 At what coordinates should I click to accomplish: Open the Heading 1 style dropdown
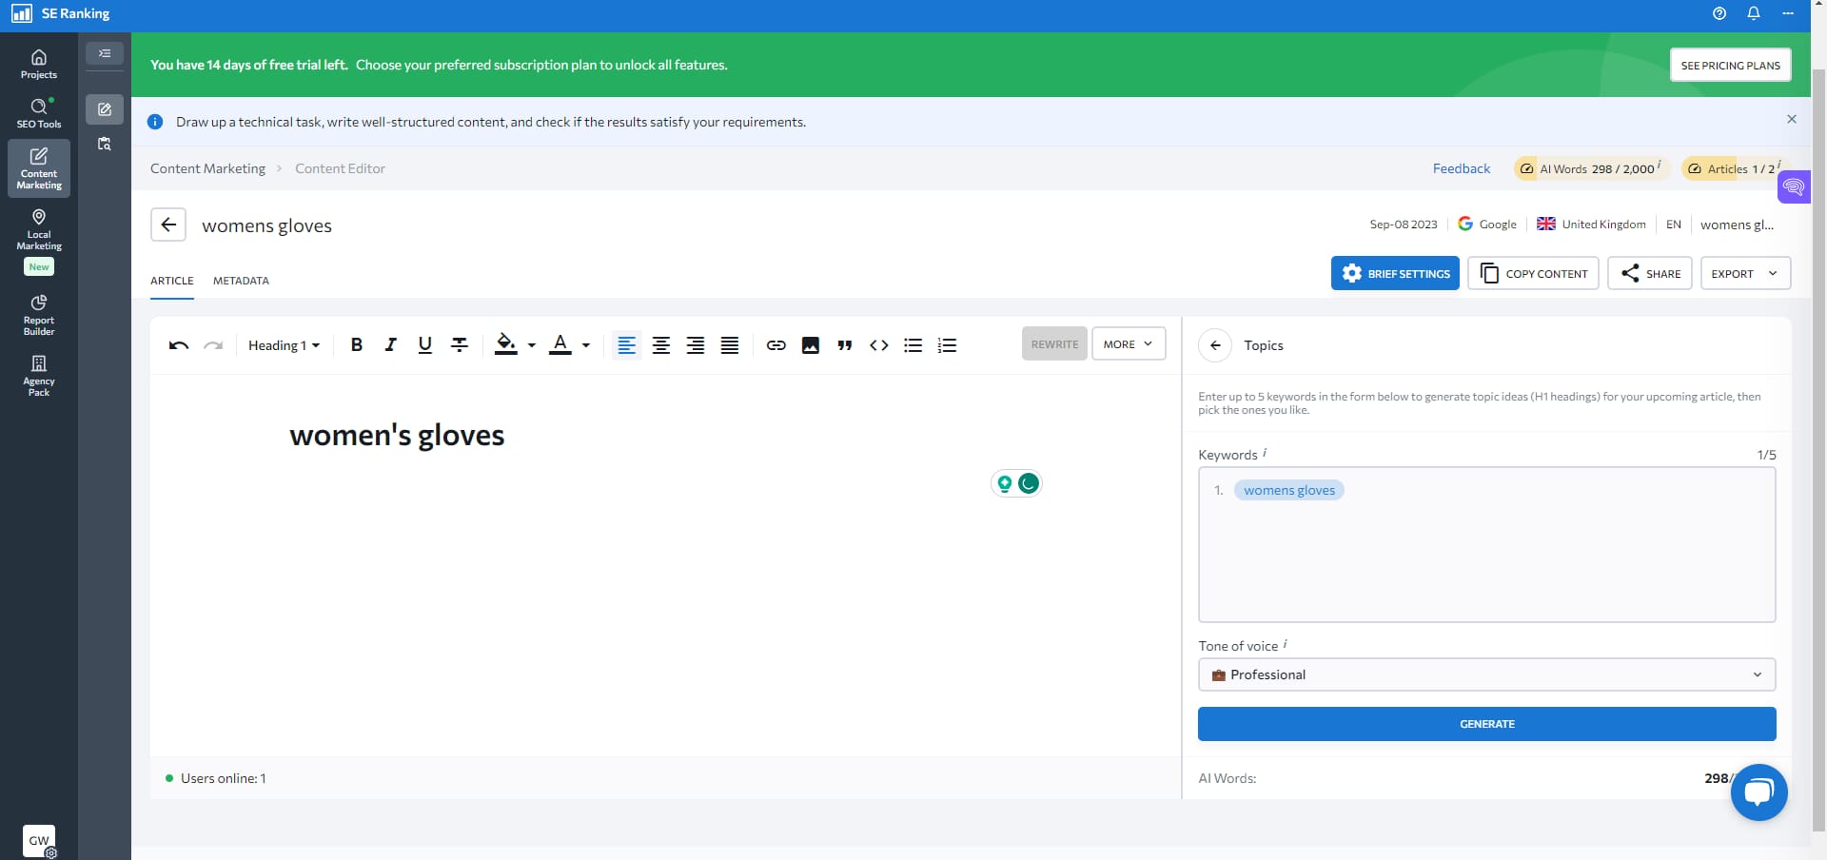283,345
